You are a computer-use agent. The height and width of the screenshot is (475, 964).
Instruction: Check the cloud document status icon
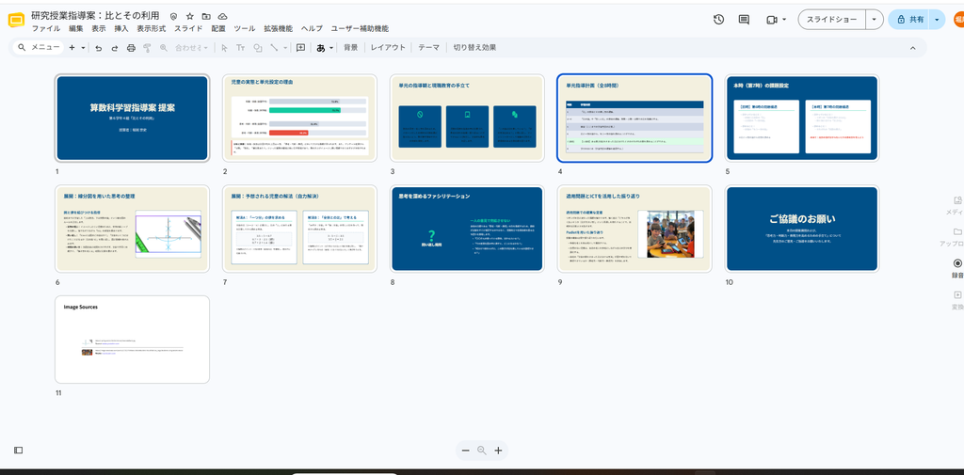pyautogui.click(x=222, y=17)
